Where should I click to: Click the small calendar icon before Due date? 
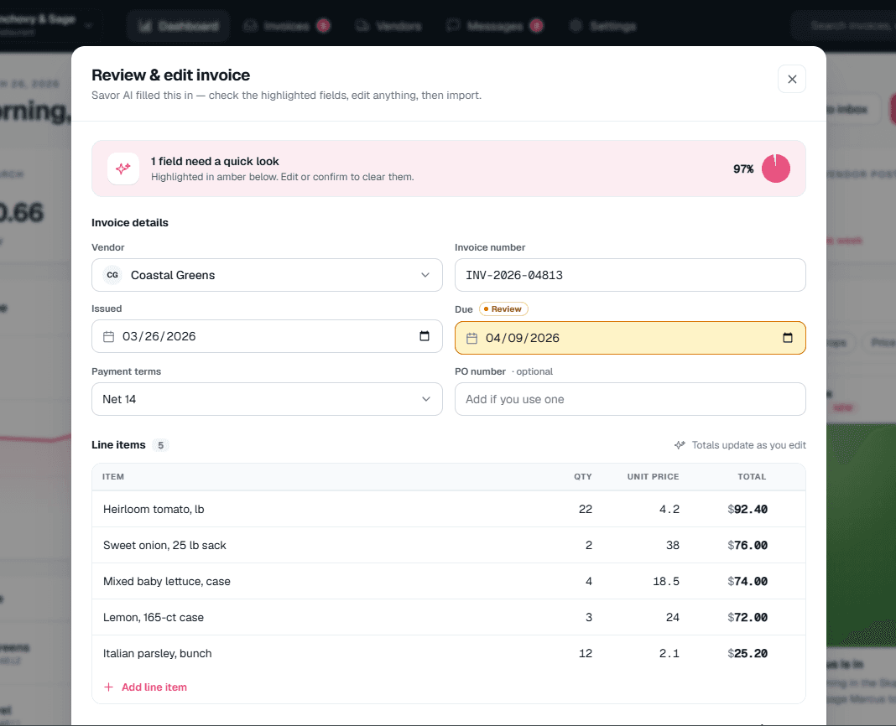click(471, 338)
